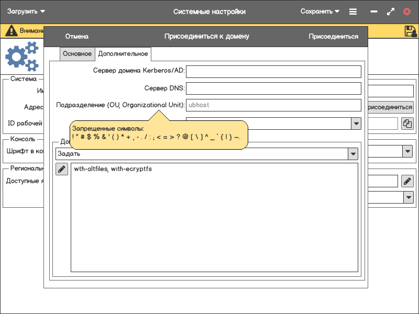The height and width of the screenshot is (314, 419).
Task: Click Присоединиться in the dialog header
Action: (x=334, y=37)
